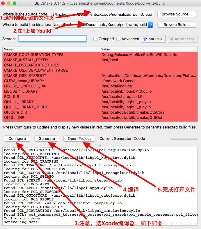Click the Open Project button

pyautogui.click(x=79, y=138)
